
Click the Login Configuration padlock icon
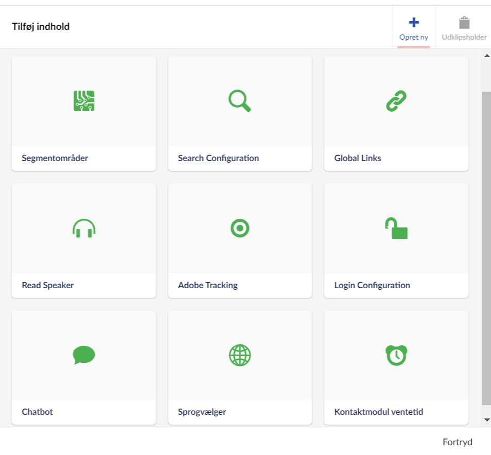click(x=396, y=228)
